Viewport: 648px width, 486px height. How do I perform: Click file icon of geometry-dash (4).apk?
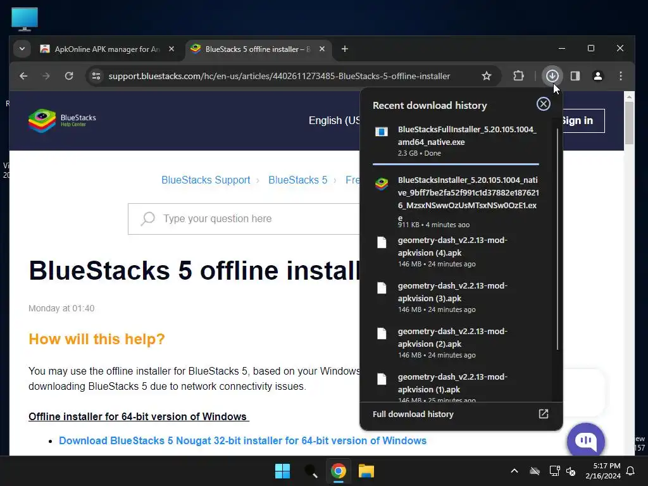382,242
